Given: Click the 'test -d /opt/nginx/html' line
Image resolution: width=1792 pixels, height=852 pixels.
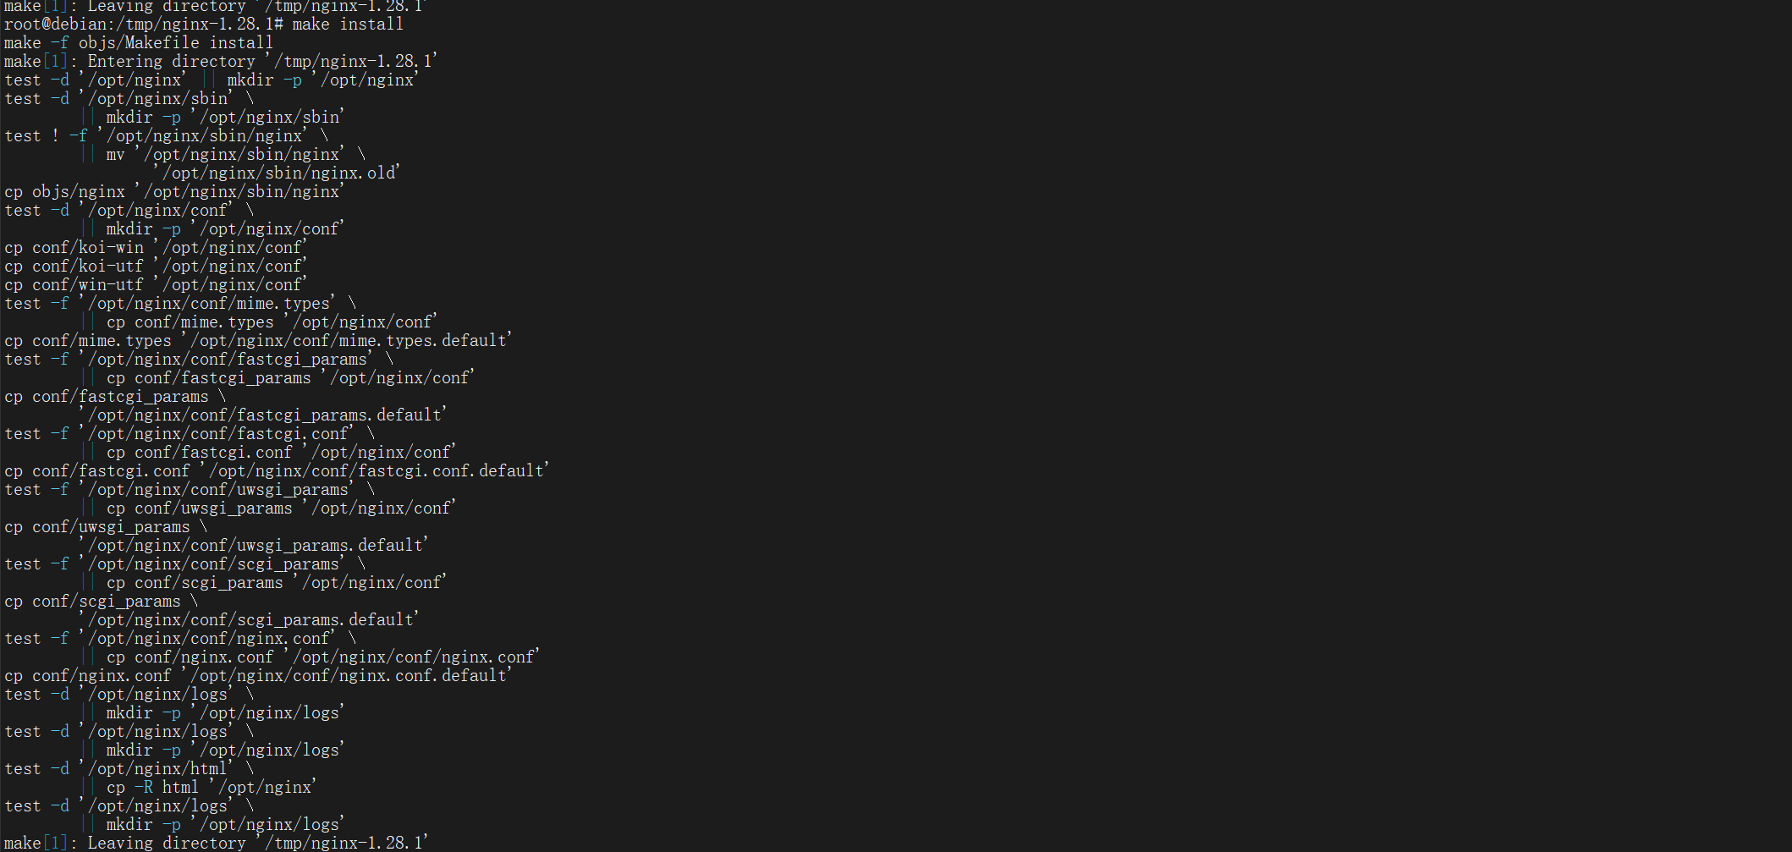Looking at the screenshot, I should pos(118,769).
